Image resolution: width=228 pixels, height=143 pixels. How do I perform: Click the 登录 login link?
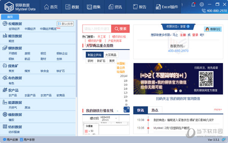(x=195, y=35)
